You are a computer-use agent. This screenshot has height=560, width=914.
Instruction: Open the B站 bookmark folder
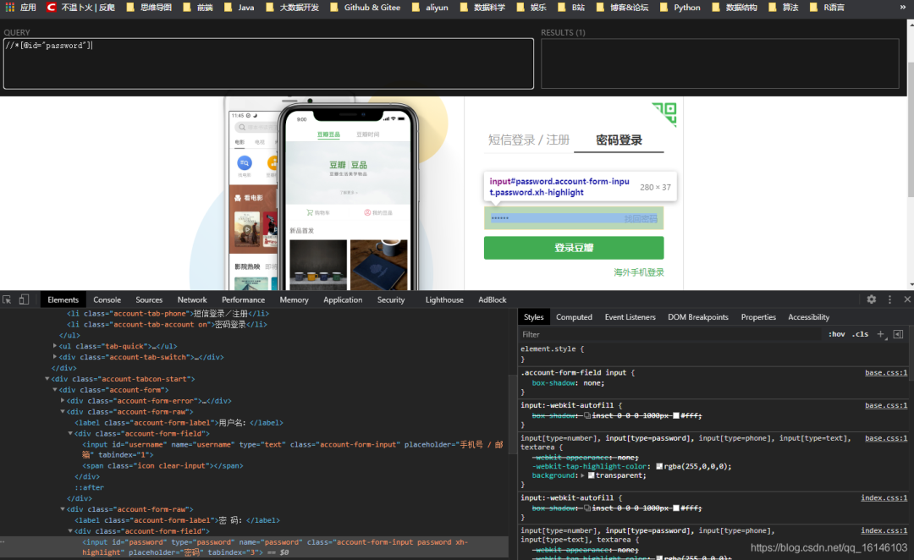point(571,8)
